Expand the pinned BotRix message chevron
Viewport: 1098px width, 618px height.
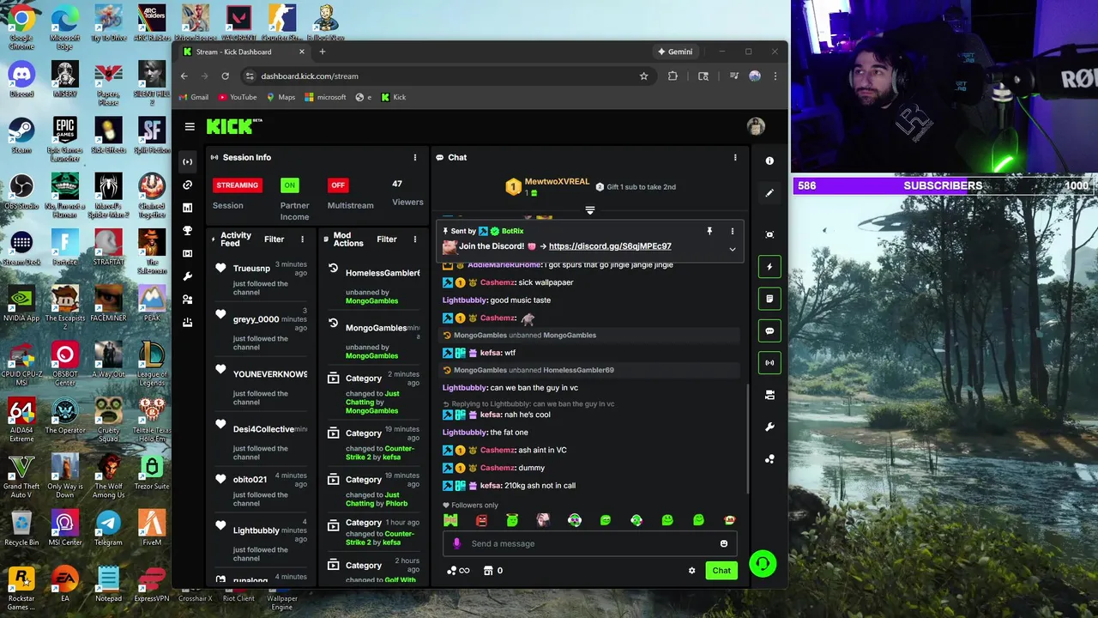pos(732,249)
